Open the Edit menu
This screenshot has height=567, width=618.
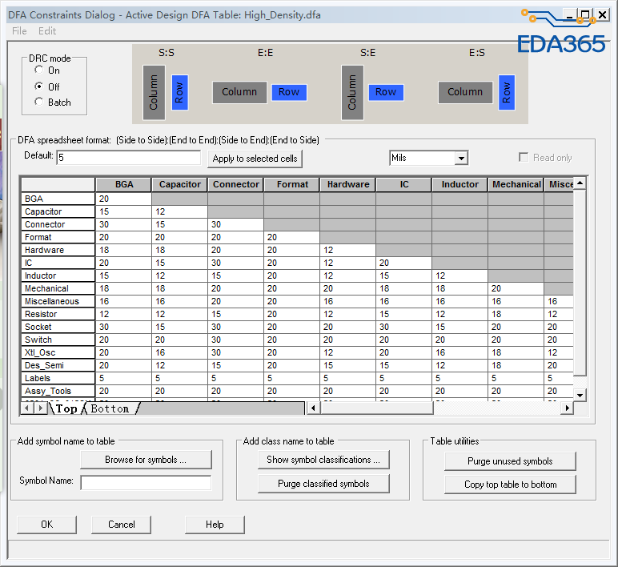(x=47, y=30)
